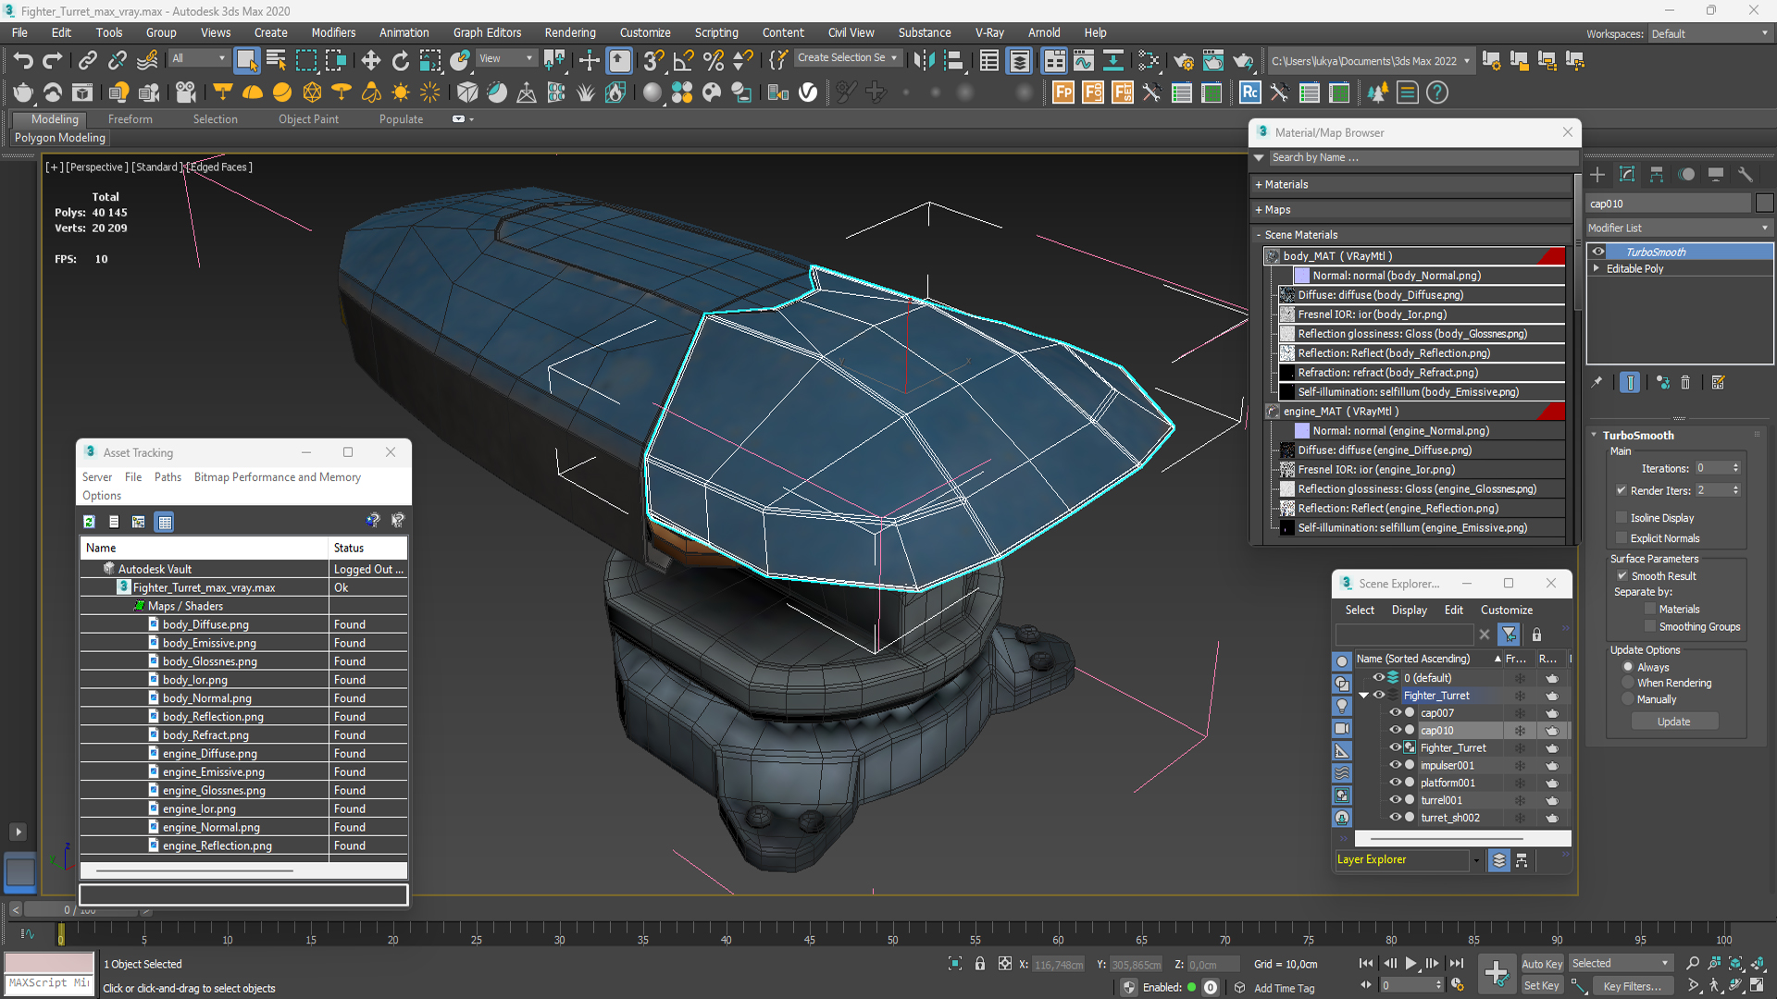Toggle the Scene Explorer filter icon

click(1509, 635)
